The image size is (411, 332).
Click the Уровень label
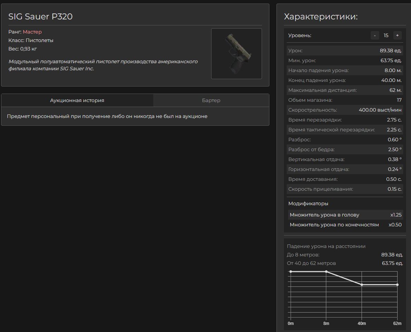tap(300, 35)
